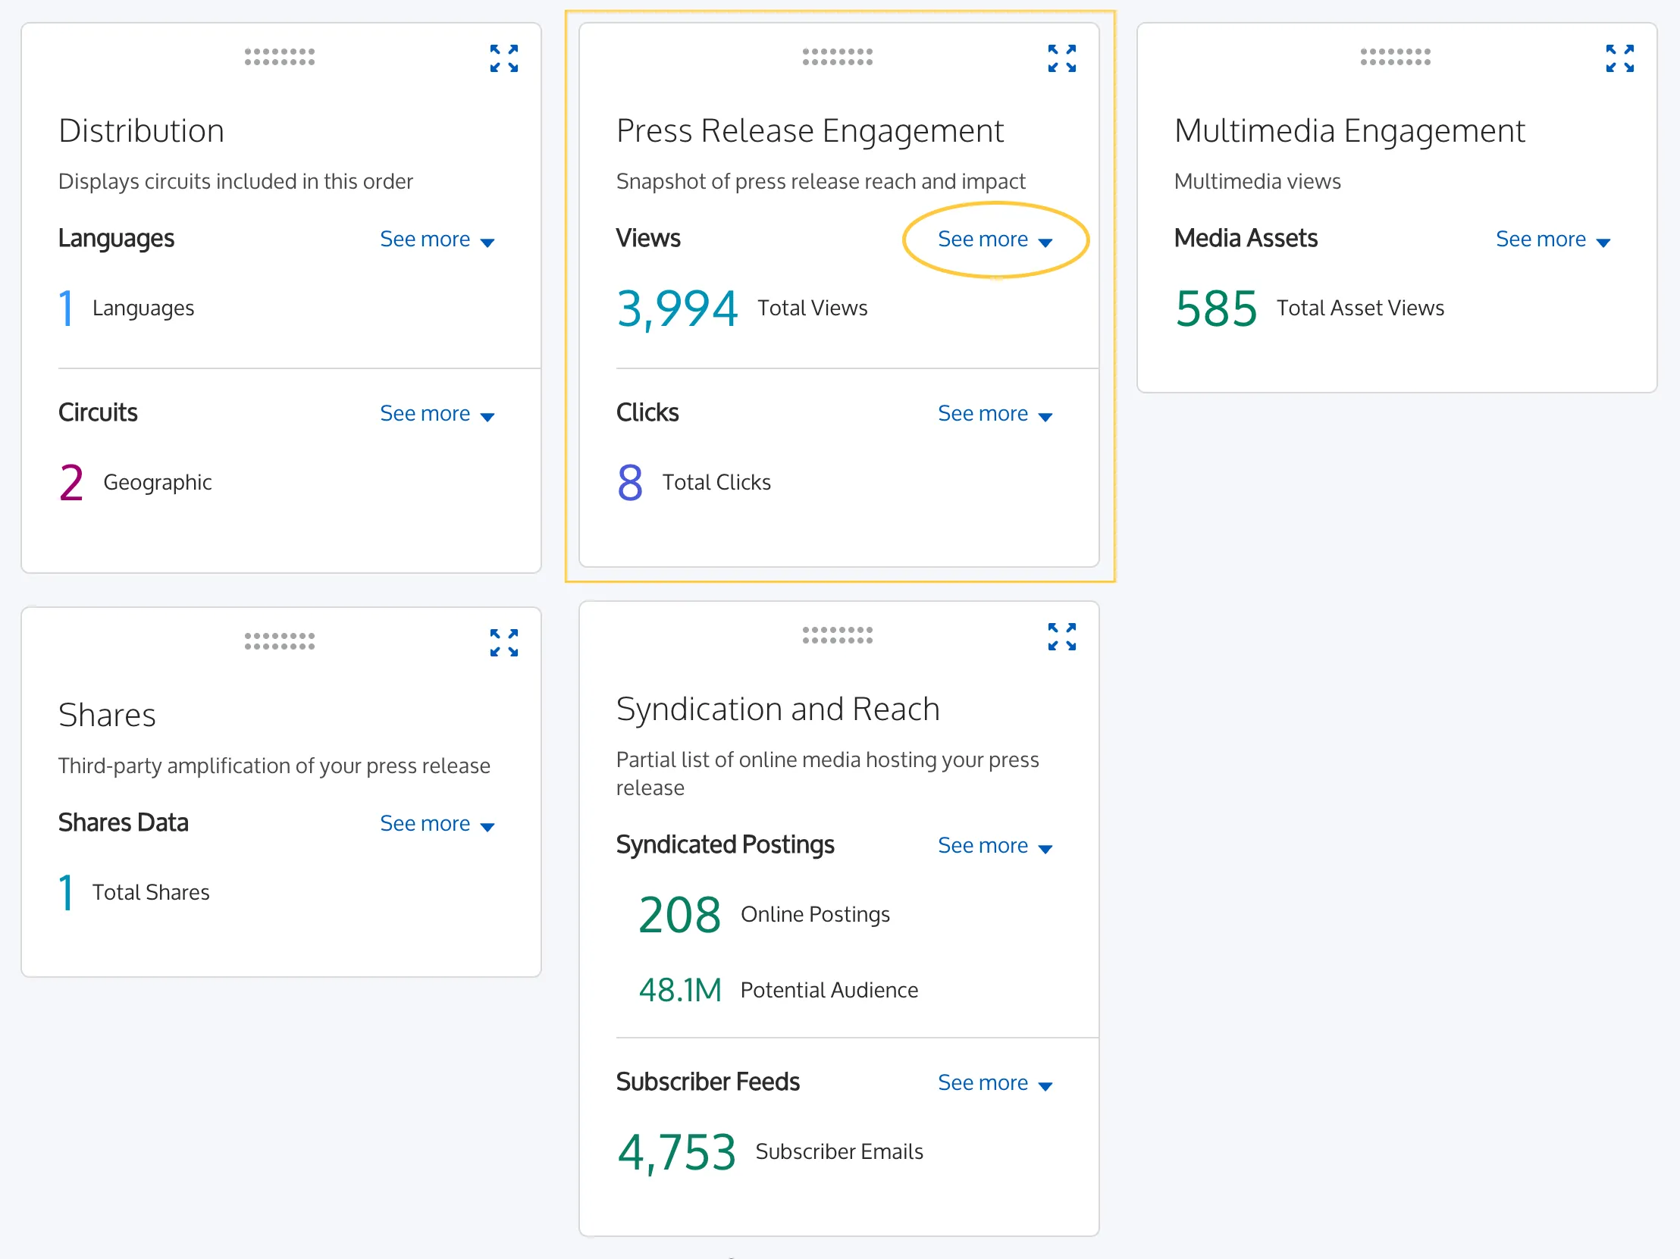The image size is (1680, 1259).
Task: Click the 2 Geographic circuits figure
Action: [x=71, y=483]
